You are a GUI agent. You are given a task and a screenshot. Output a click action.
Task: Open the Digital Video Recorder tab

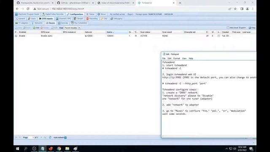53,14
